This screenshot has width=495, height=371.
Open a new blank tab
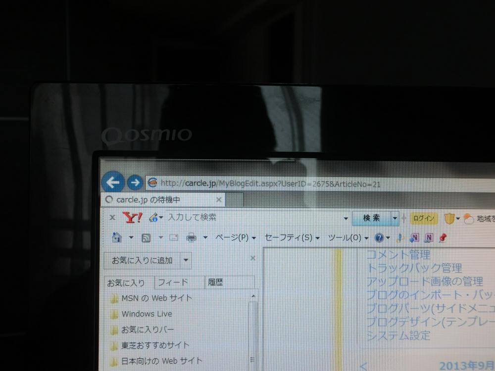pyautogui.click(x=235, y=200)
